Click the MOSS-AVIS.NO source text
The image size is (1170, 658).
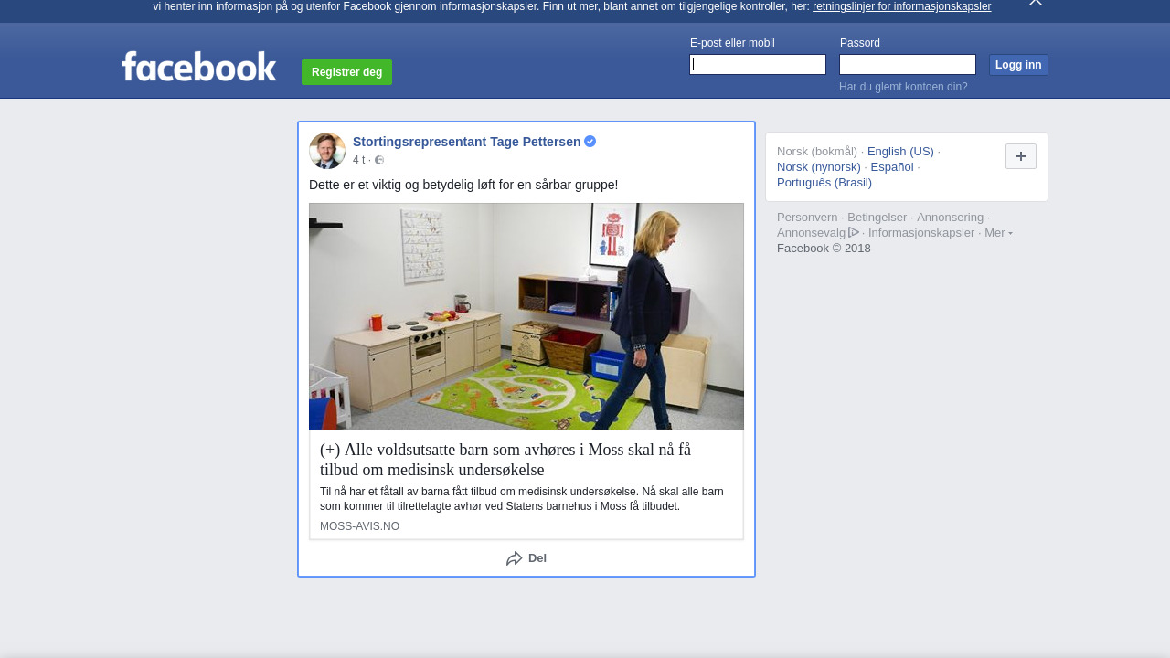(359, 526)
